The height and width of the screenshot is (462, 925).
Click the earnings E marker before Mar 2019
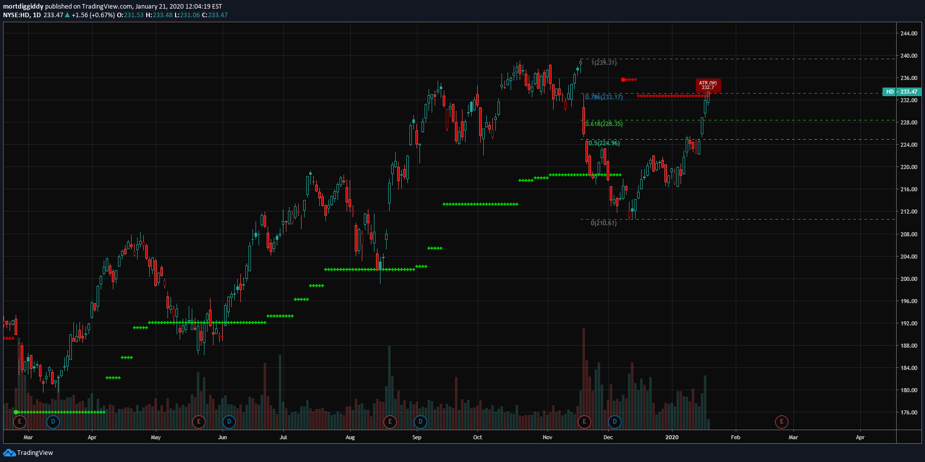point(20,422)
